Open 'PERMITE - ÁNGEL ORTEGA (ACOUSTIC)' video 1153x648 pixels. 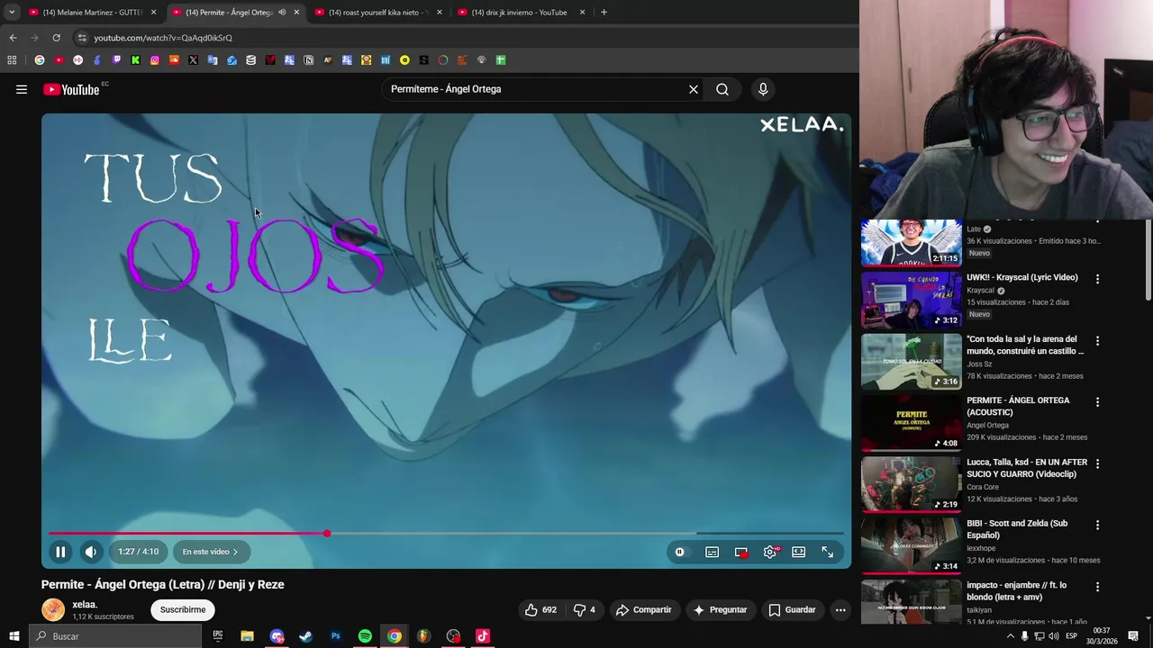[x=1018, y=406]
